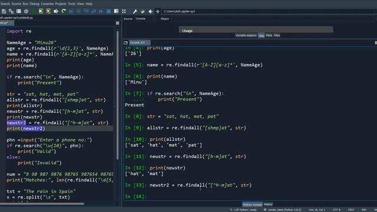The image size is (377, 212).
Task: Click the debug Step icon
Action: pos(78,11)
